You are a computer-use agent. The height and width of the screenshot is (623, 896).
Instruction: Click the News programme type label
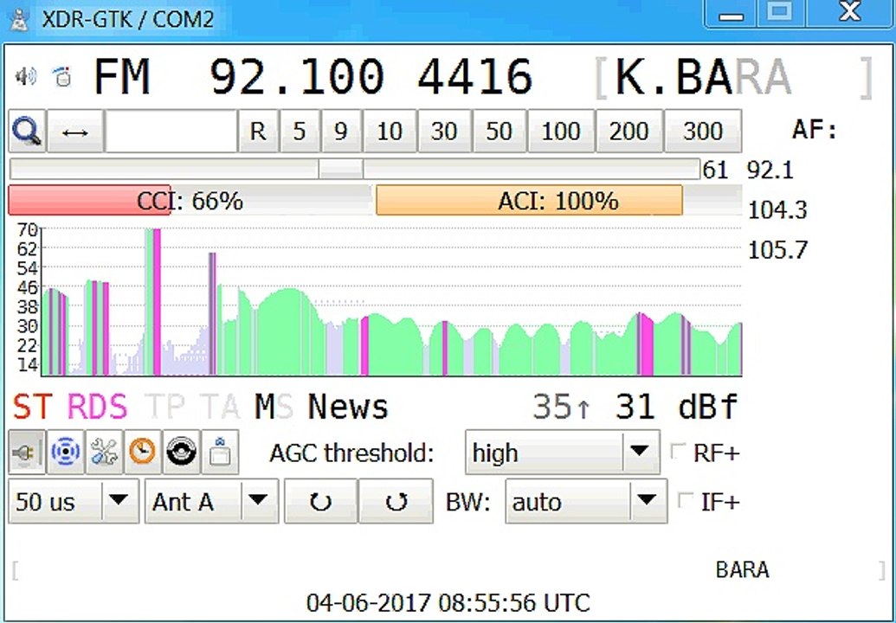click(x=348, y=407)
